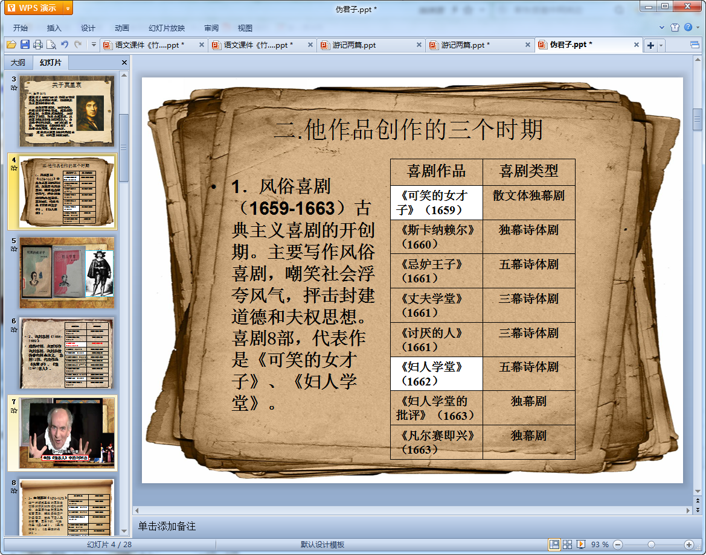Undo the last action
The height and width of the screenshot is (555, 706).
pyautogui.click(x=65, y=45)
